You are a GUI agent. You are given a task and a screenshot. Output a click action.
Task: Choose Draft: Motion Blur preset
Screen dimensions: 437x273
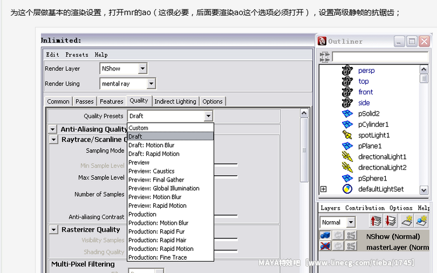171,145
